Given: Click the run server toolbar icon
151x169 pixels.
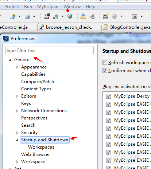Looking at the screenshot, I should pyautogui.click(x=56, y=16).
